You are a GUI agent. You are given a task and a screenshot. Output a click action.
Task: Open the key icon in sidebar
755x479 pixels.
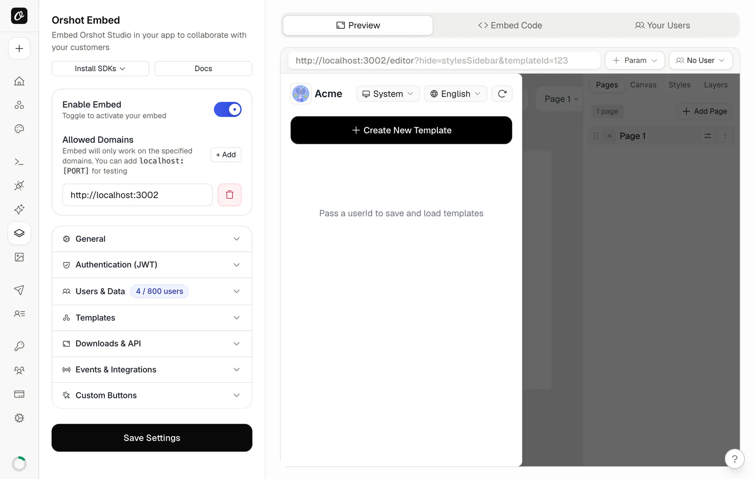click(x=19, y=347)
